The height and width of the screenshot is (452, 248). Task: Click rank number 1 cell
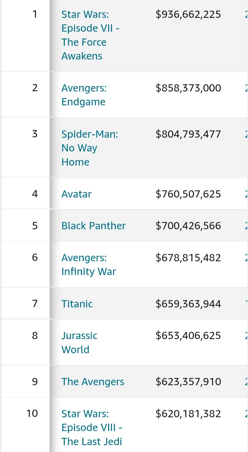(34, 14)
